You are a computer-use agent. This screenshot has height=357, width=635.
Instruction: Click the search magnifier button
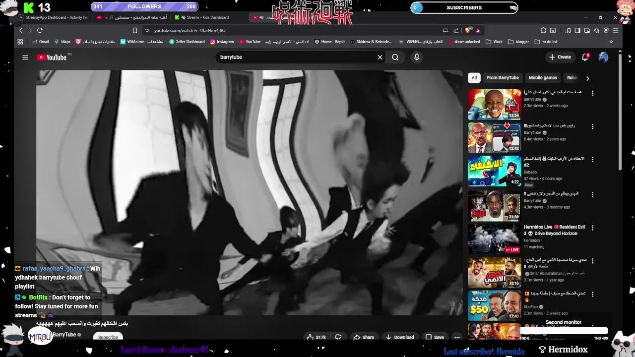(395, 57)
